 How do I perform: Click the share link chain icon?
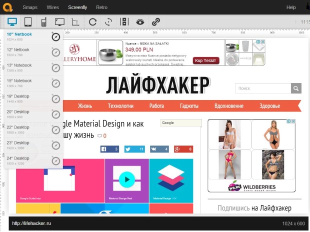(x=156, y=22)
